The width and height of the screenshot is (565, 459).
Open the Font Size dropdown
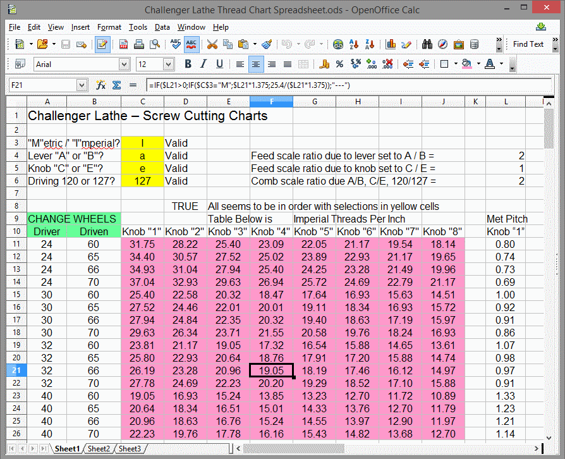[168, 64]
